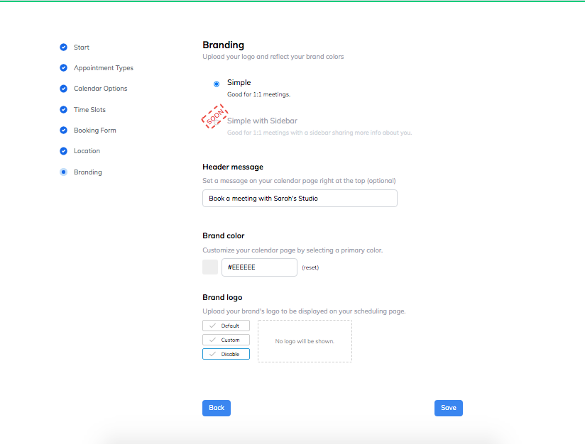
Task: Click the Calendar Options checkmark icon
Action: click(63, 89)
